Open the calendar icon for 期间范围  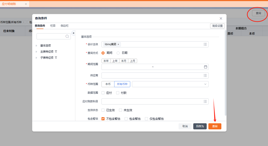coord(206,67)
